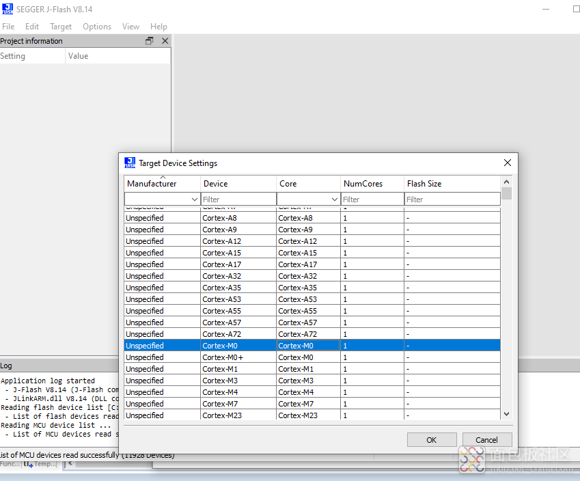Open the Target menu
Screen dimensions: 580x481
pyautogui.click(x=61, y=27)
